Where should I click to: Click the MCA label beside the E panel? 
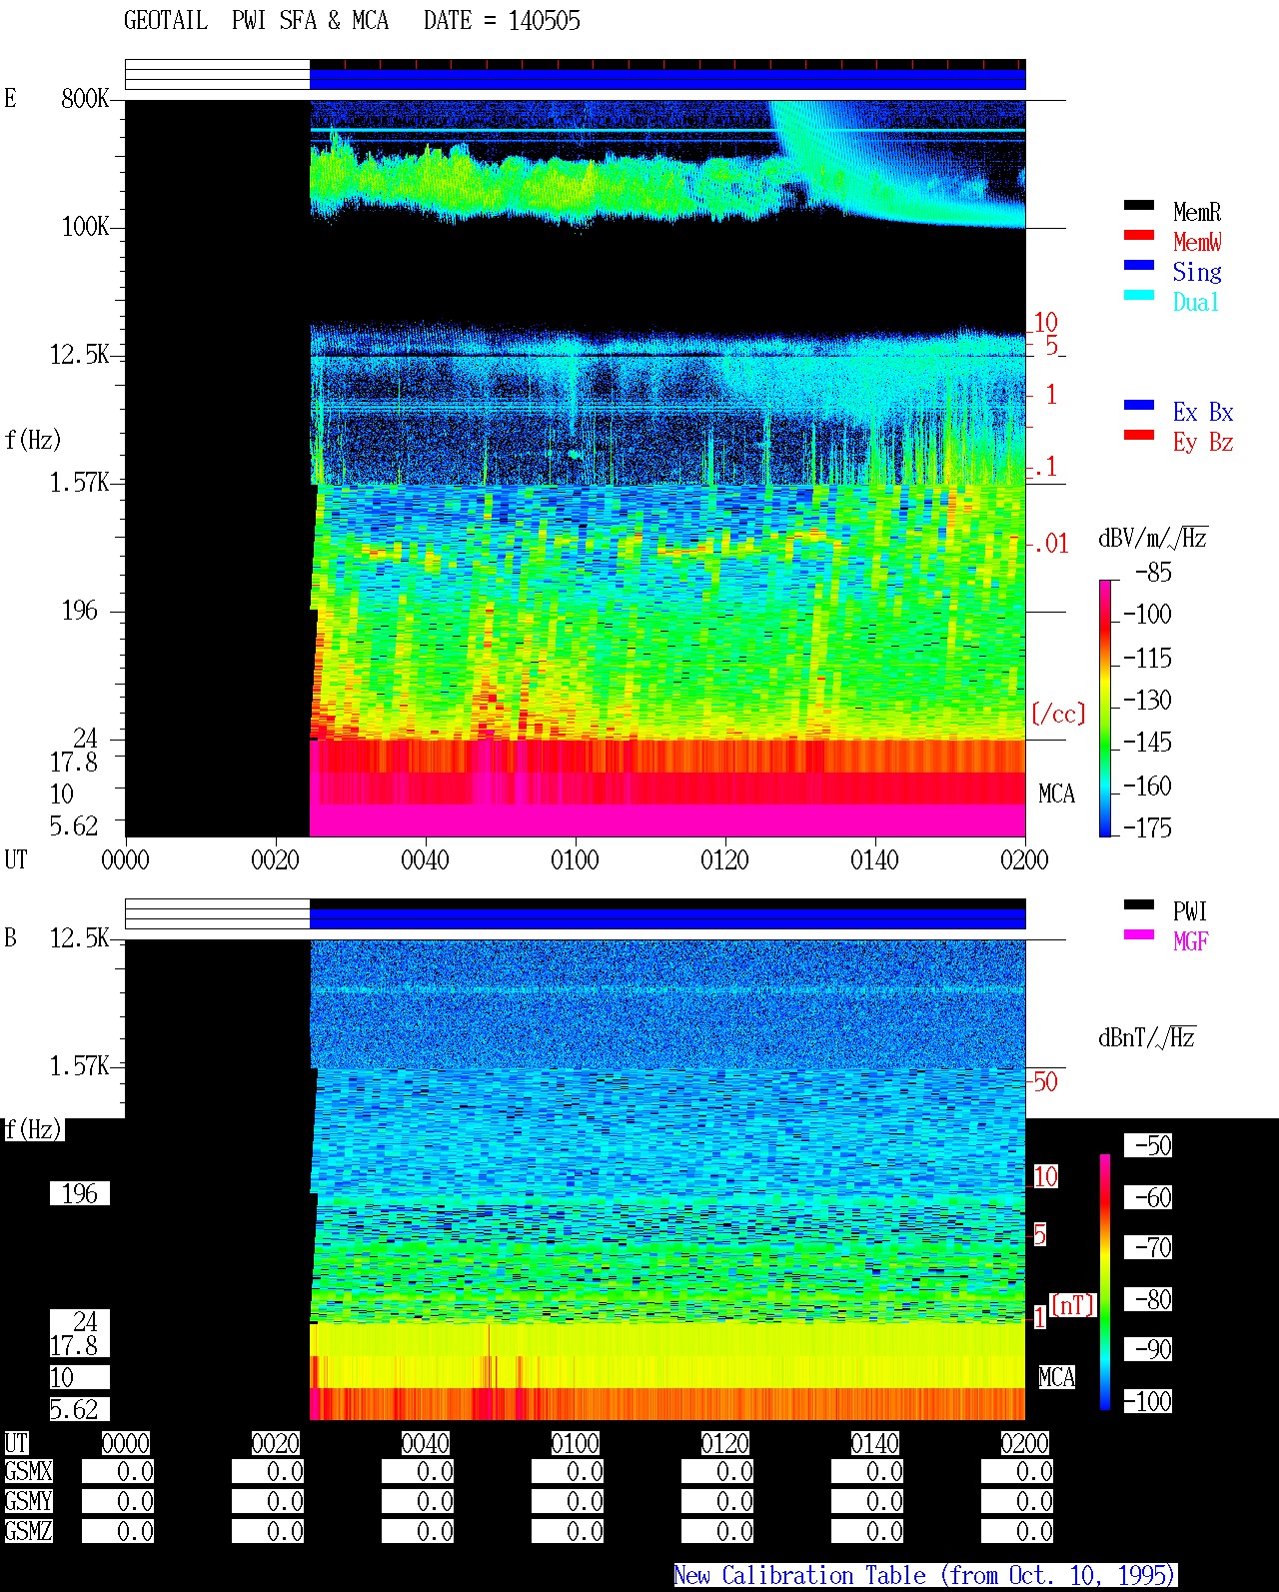click(1056, 794)
